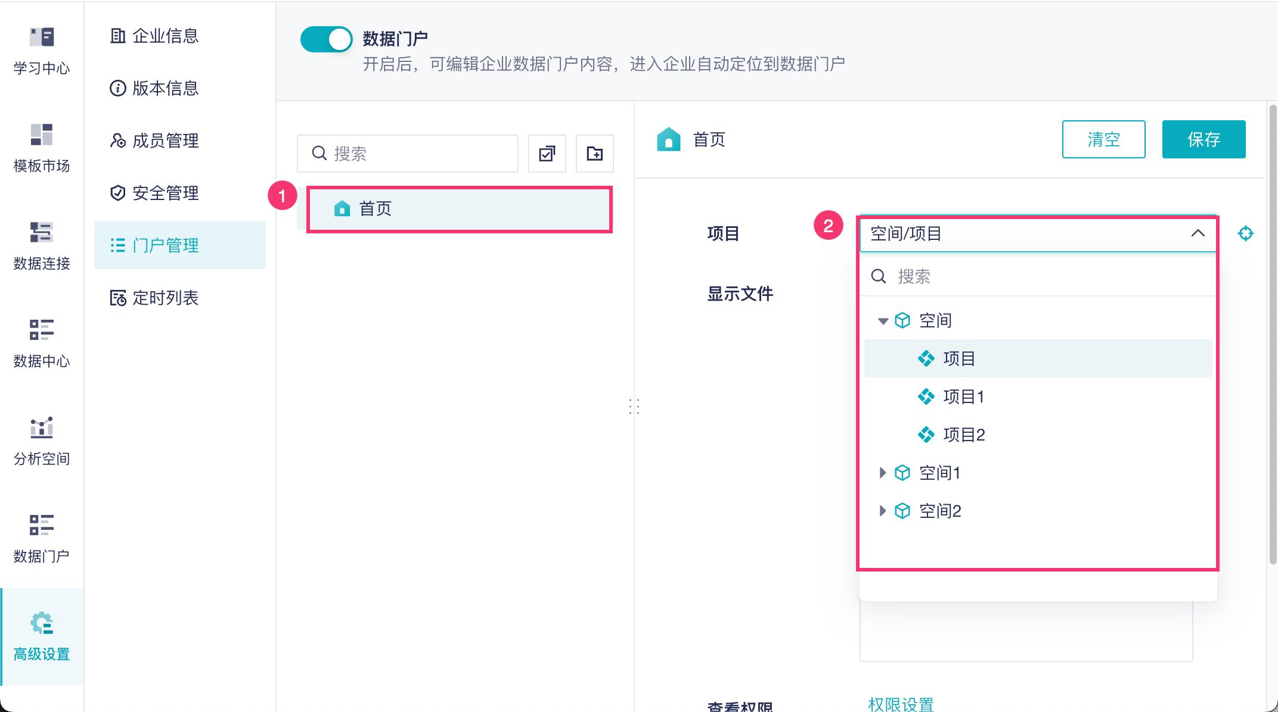This screenshot has width=1278, height=712.
Task: Select 安全管理 in settings menu
Action: [165, 193]
